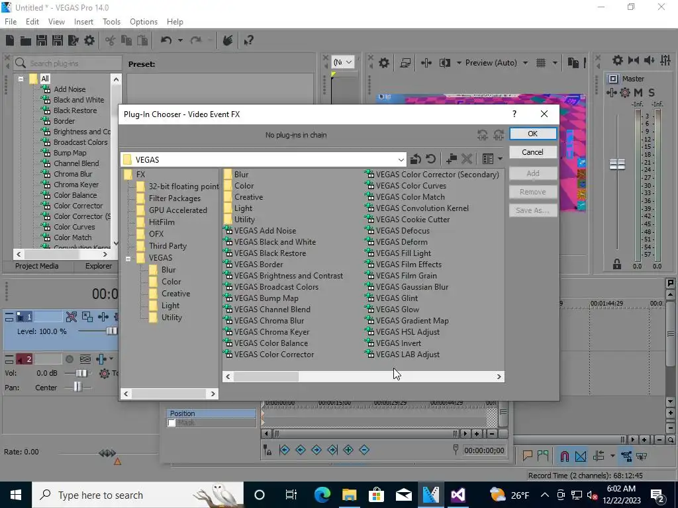Click the Dim Output speaker icon
678x508 pixels.
coord(649,60)
